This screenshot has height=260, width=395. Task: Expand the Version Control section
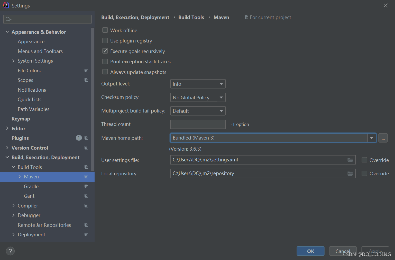tap(7, 148)
